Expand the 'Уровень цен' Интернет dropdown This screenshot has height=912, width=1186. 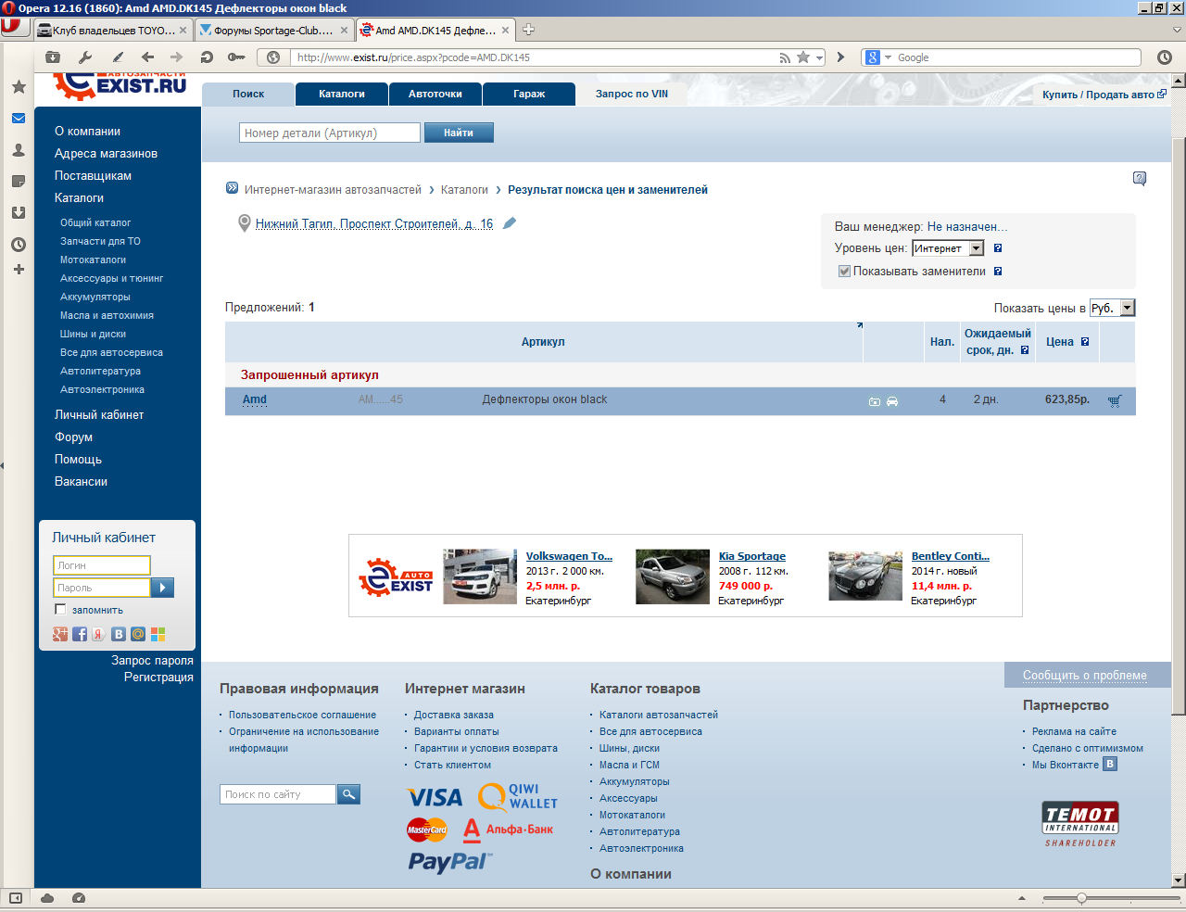(x=977, y=248)
